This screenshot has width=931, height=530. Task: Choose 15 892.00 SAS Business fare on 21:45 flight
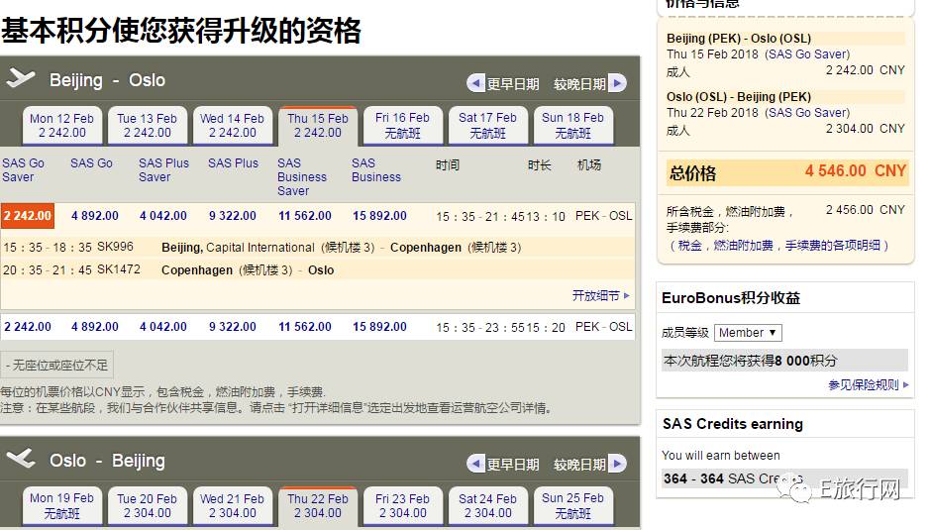380,216
